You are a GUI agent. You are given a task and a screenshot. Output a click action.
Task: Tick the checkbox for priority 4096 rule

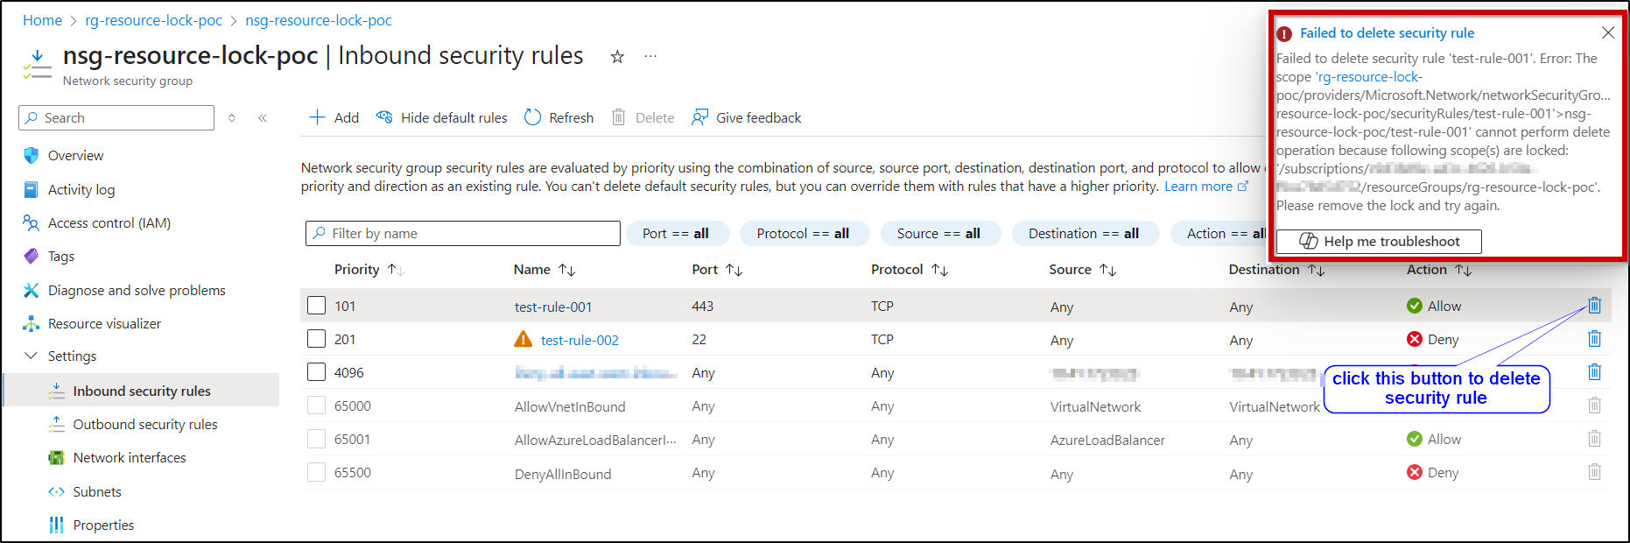tap(317, 372)
